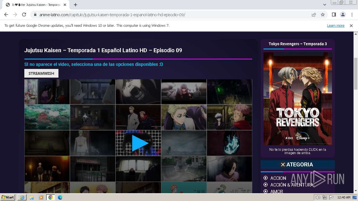Viewport: 358px width, 201px height.
Task: Open the ACCIÓN & AVENTURA category
Action: (x=292, y=185)
